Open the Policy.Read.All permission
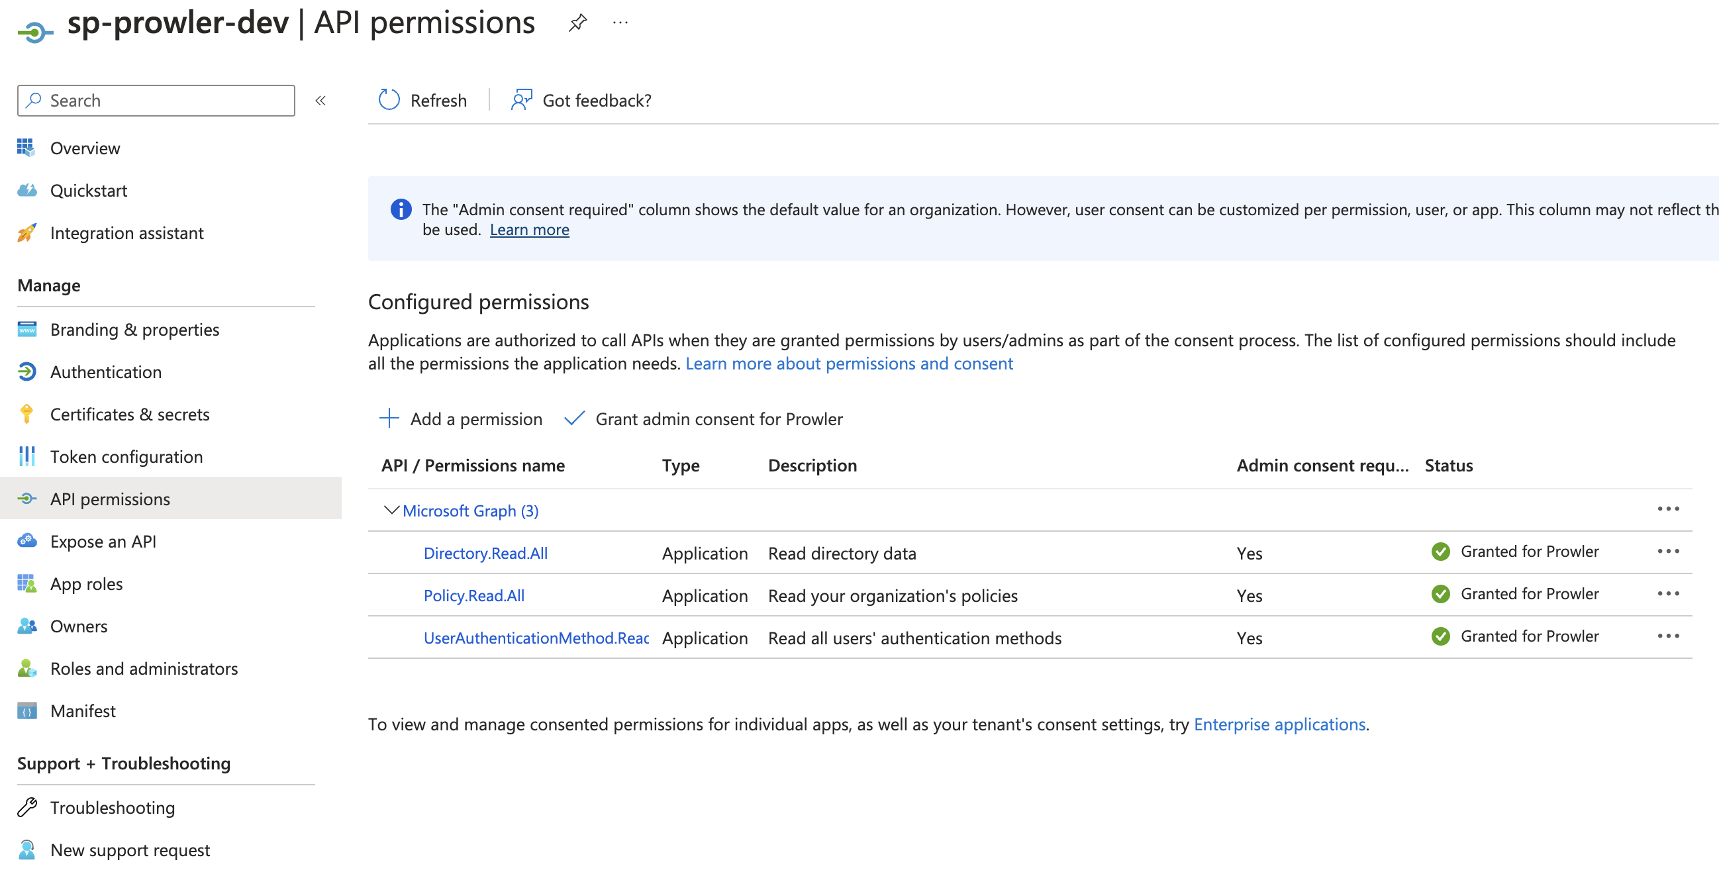Viewport: 1719px width, 882px height. [x=474, y=595]
